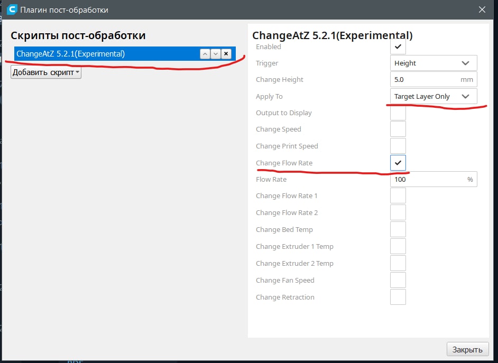Close the post-processing plugin window
This screenshot has width=498, height=363.
[x=482, y=10]
